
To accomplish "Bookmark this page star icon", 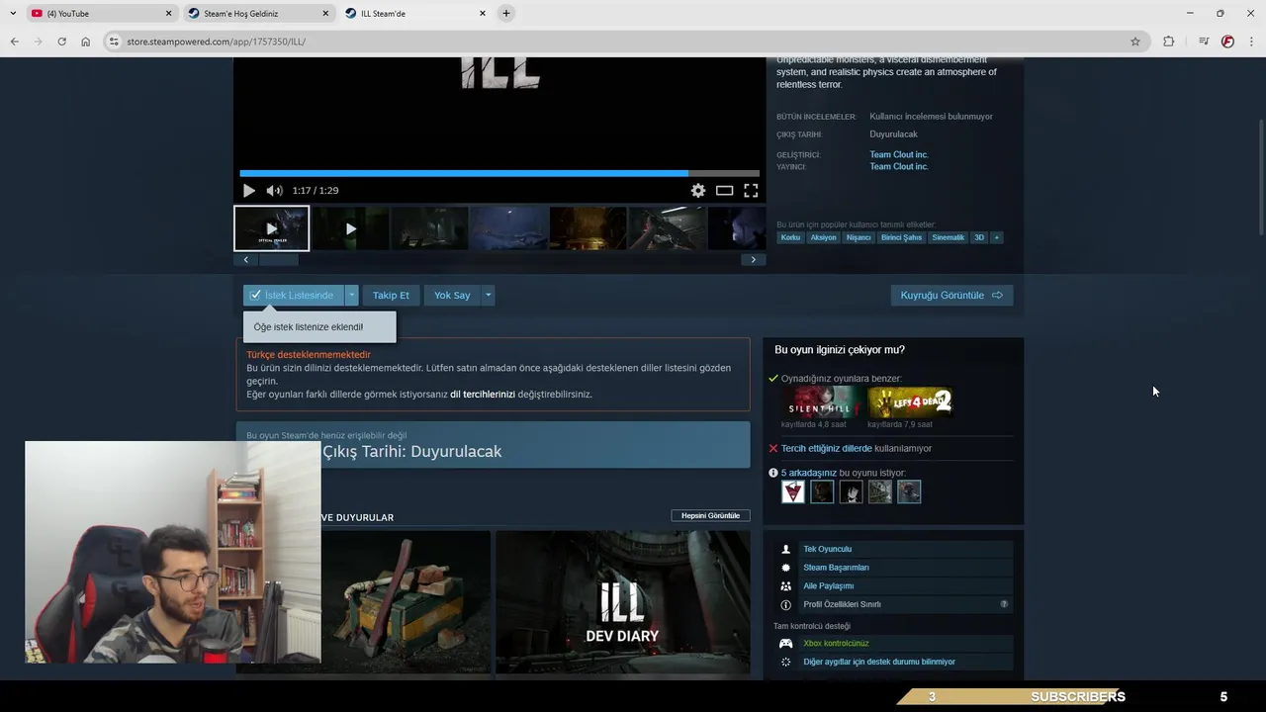I will 1135,42.
